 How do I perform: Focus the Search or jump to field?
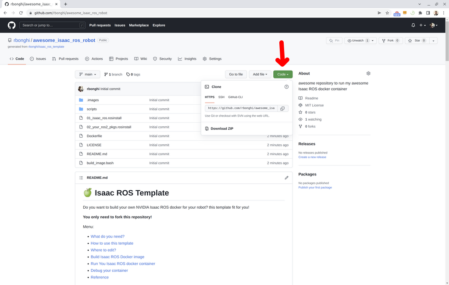(53, 25)
